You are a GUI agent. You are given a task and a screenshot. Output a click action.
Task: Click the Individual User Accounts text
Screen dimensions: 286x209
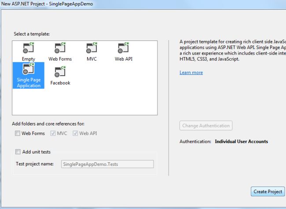pos(241,142)
